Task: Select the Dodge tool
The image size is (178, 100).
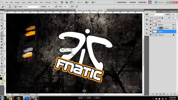Action: point(2,54)
